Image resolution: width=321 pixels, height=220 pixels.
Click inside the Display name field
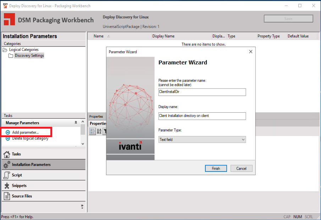coord(201,116)
